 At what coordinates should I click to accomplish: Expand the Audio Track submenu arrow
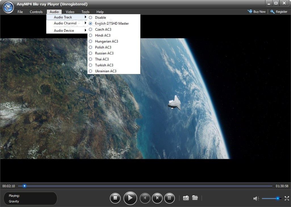pos(85,17)
